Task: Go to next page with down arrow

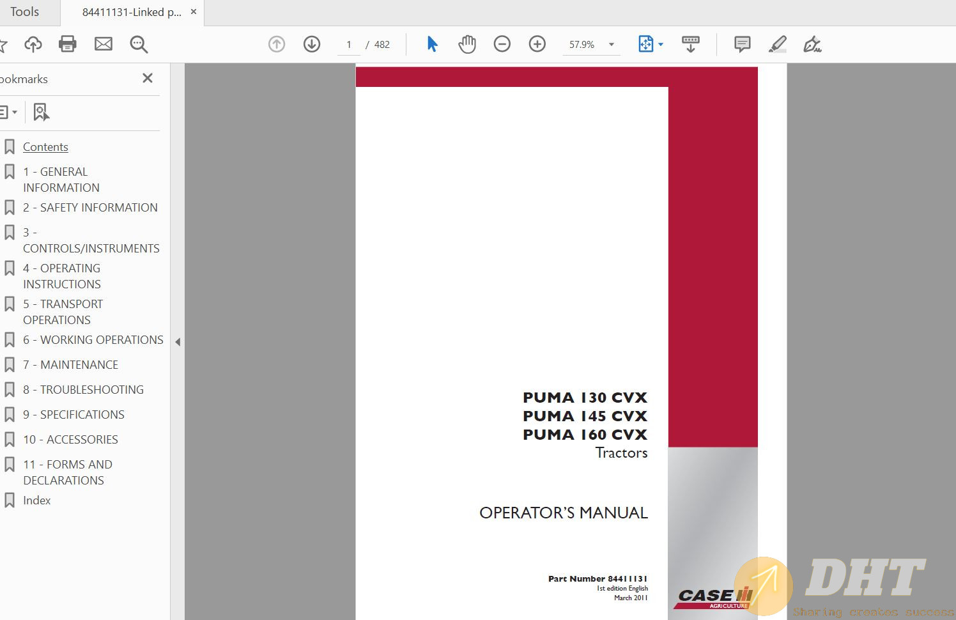Action: point(312,44)
